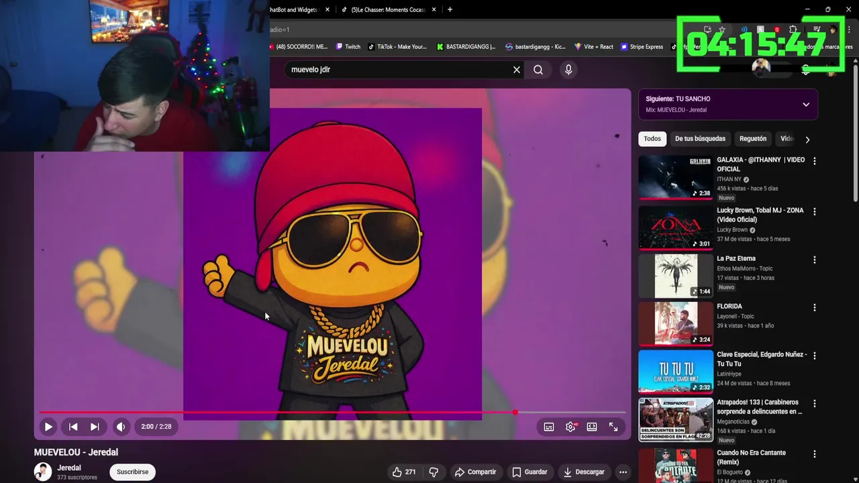Open Clave Especial Tu Tu Tu thumbnail
Screen dimensions: 859x483
675,371
